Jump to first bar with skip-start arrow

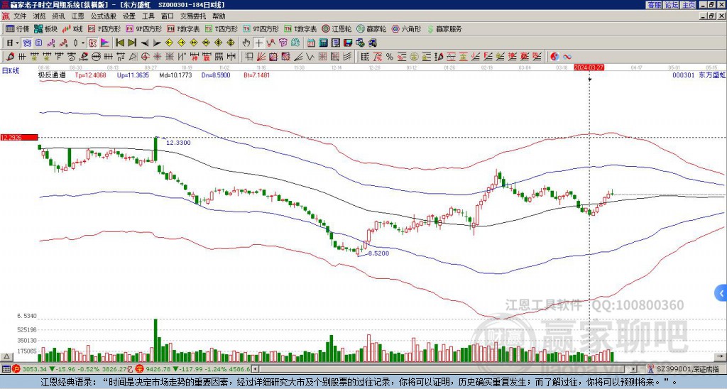(119, 43)
